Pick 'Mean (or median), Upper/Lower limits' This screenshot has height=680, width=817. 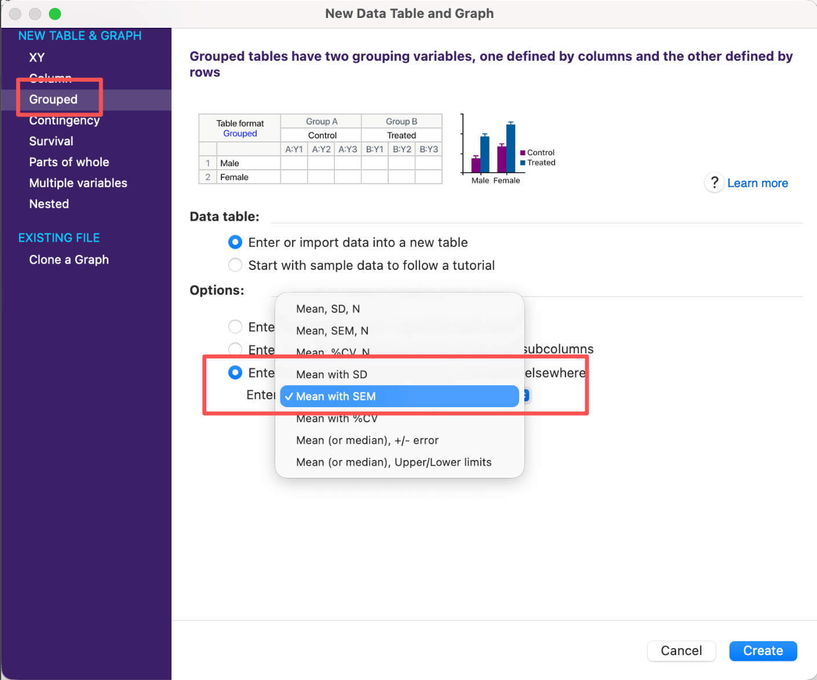[x=393, y=462]
